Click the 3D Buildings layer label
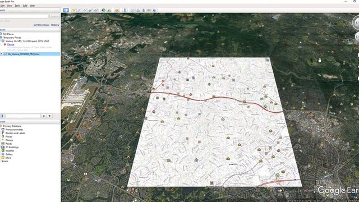 coord(12,147)
